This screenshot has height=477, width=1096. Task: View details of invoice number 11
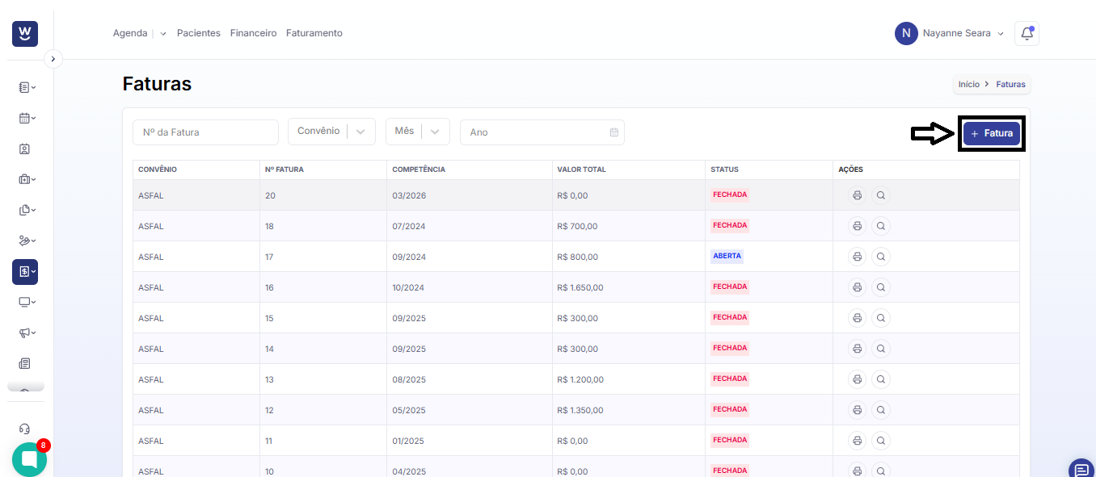(x=881, y=441)
